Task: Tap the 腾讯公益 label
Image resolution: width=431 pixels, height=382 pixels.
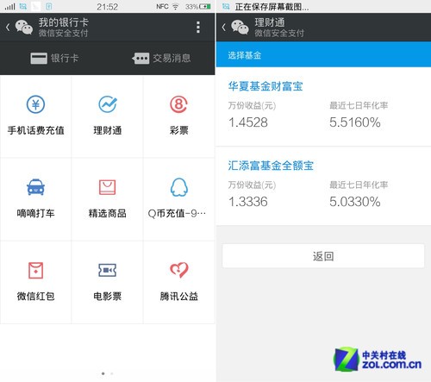Action: pos(179,296)
